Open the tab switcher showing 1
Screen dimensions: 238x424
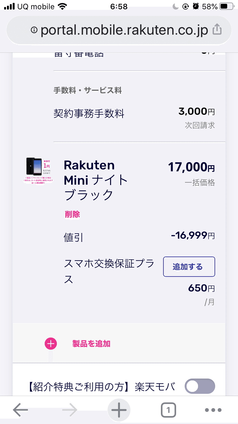168,410
